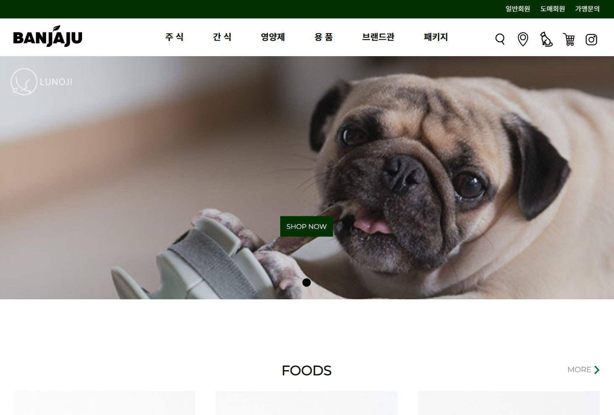Open the 가맹문의 link
614x415 pixels.
[x=587, y=9]
